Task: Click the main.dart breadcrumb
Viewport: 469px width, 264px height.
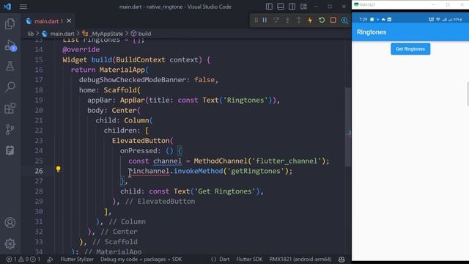Action: tap(62, 34)
